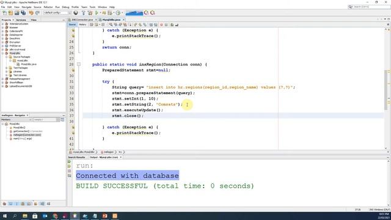Expand the Libraries node

[x=7, y=71]
